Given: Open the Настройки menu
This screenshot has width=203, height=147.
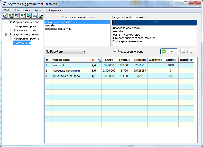Looking at the screenshot, I should click(x=22, y=10).
